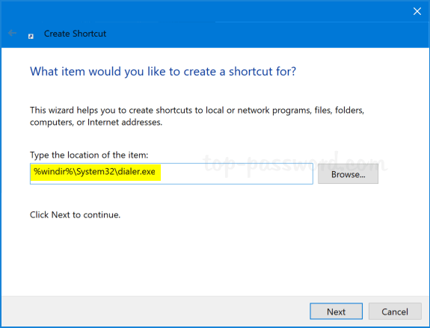This screenshot has height=328, width=430.
Task: Click the 'What item would you like' heading
Action: tap(163, 72)
